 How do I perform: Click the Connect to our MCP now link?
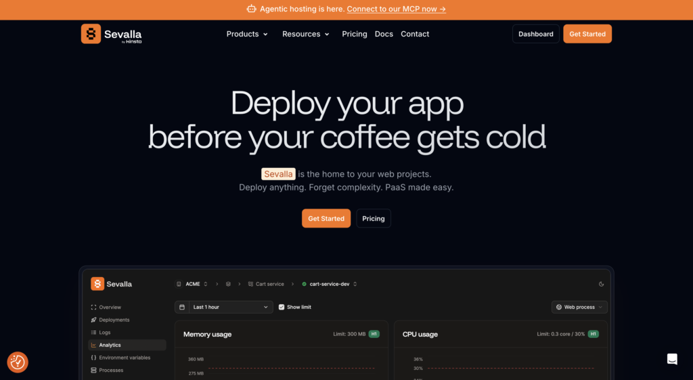click(397, 9)
